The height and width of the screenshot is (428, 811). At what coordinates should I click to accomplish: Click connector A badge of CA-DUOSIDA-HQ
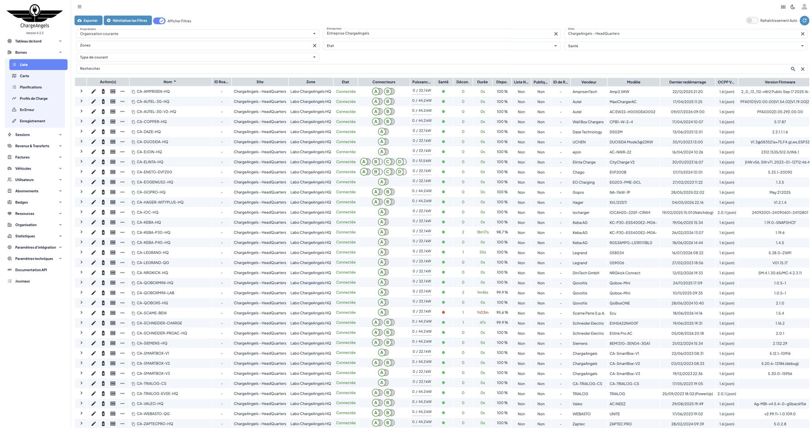pos(382,142)
